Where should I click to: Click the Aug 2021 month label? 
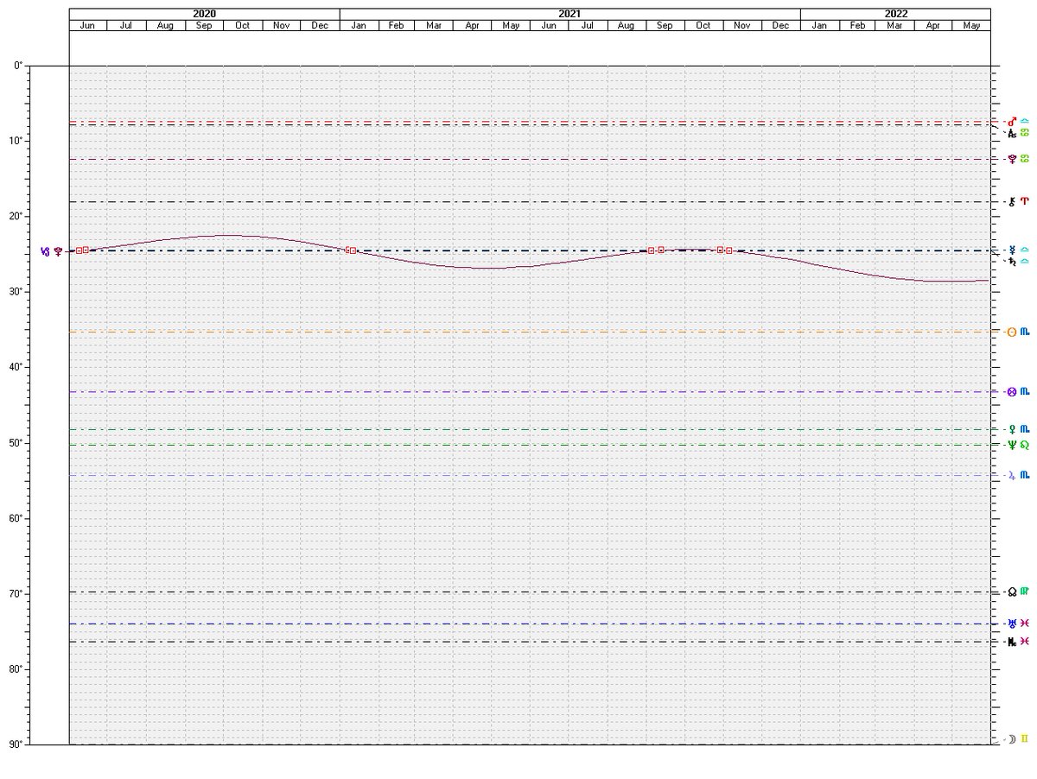coord(627,25)
